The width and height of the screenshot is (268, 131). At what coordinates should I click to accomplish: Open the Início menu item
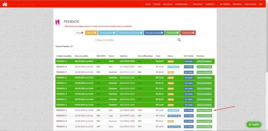click(148, 4)
